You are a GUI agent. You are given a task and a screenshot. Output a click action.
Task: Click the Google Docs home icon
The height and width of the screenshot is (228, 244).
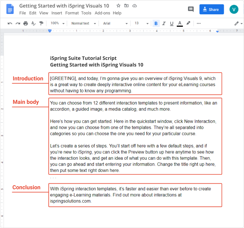[10, 9]
